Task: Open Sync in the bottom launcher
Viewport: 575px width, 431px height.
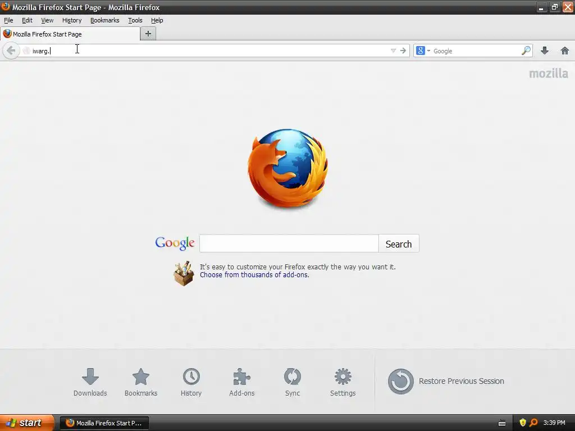Action: tap(292, 382)
